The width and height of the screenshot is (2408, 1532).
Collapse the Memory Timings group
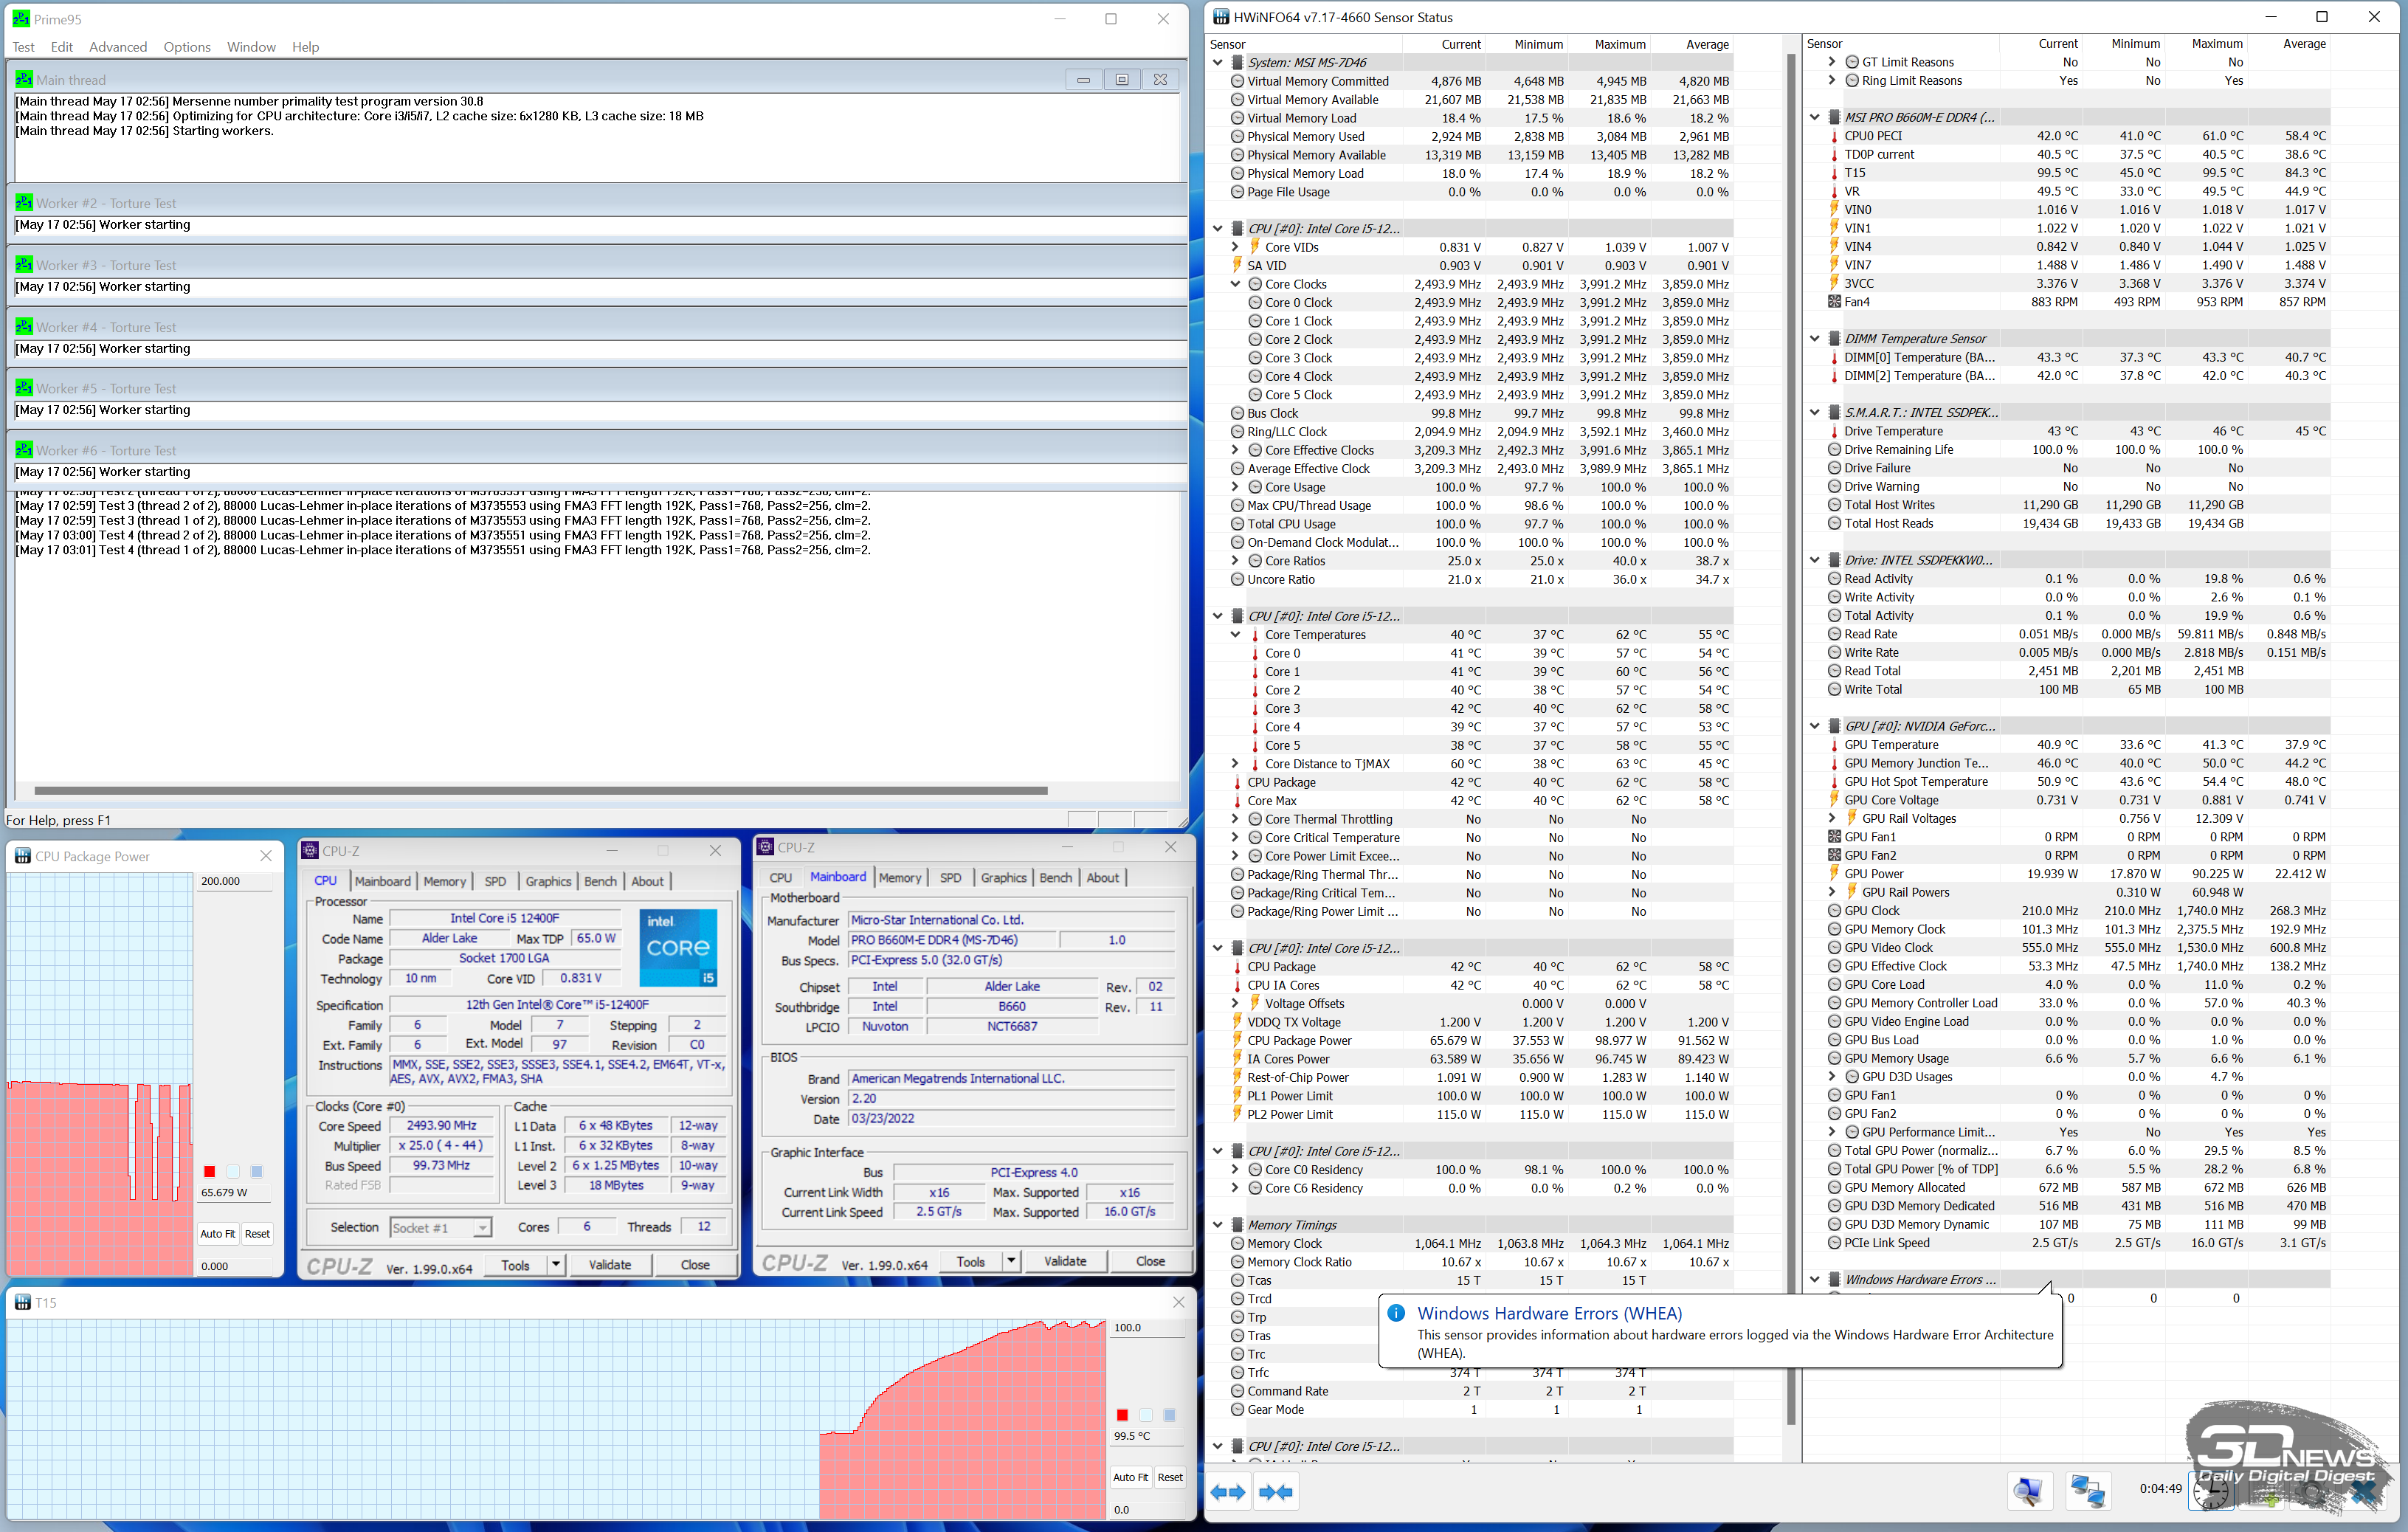[1217, 1224]
